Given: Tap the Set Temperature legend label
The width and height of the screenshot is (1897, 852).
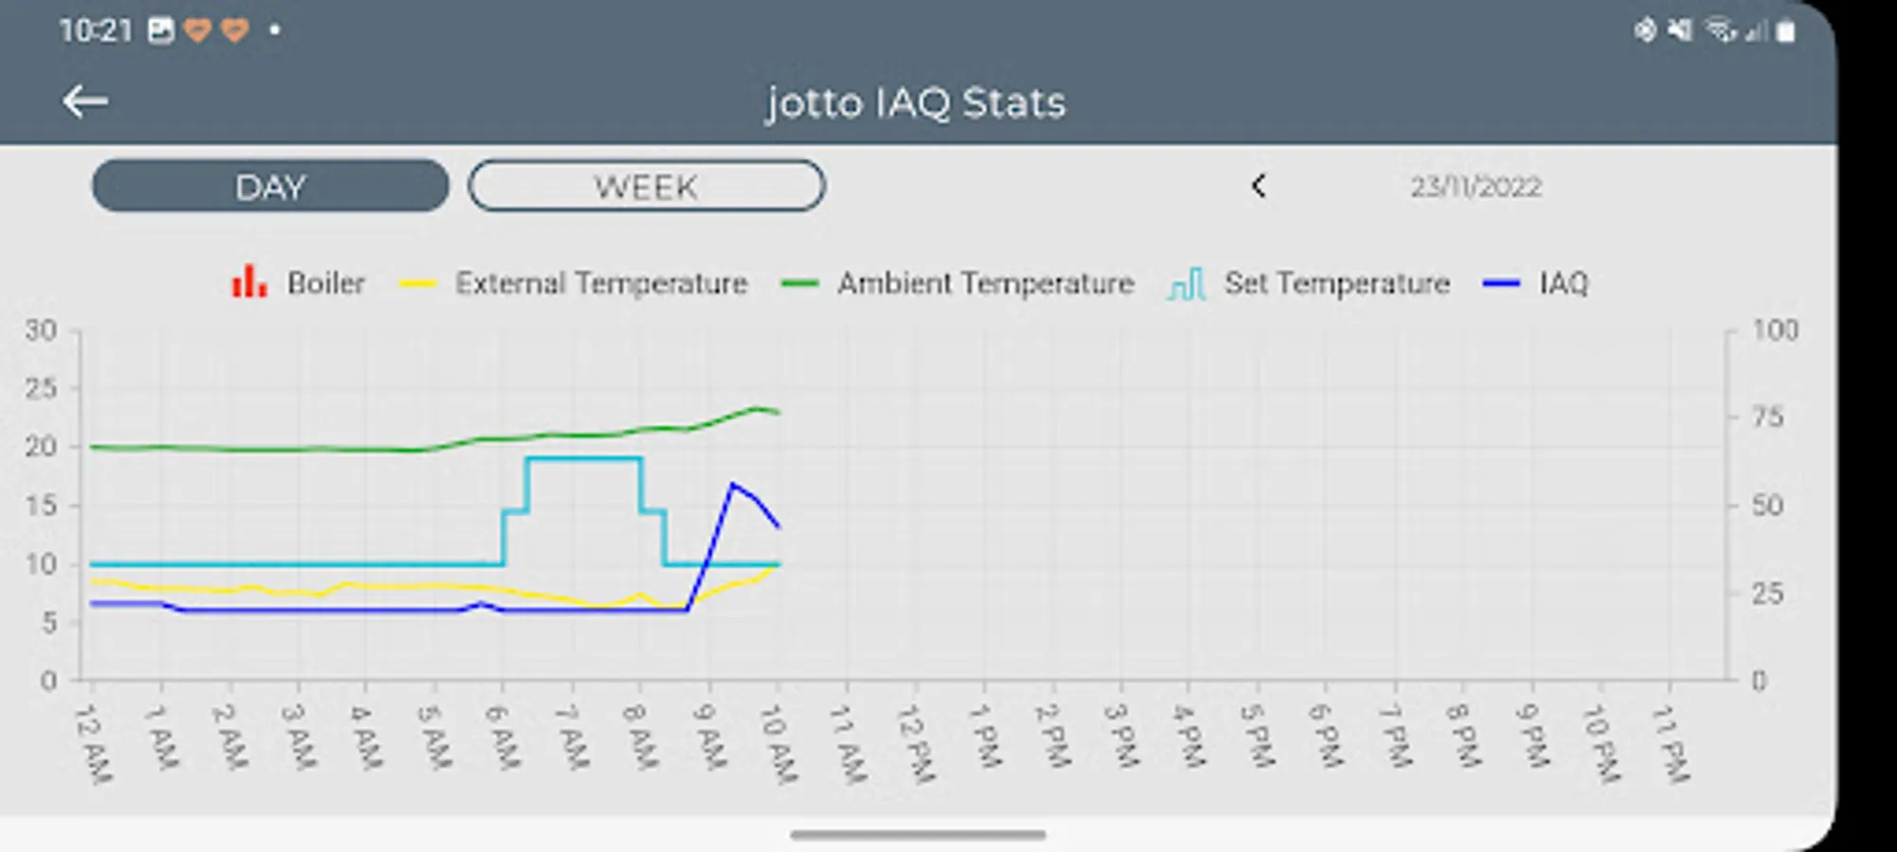Looking at the screenshot, I should pos(1336,283).
